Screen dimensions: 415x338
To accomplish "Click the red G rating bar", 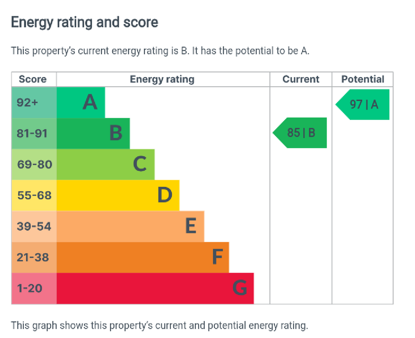I will 155,288.
